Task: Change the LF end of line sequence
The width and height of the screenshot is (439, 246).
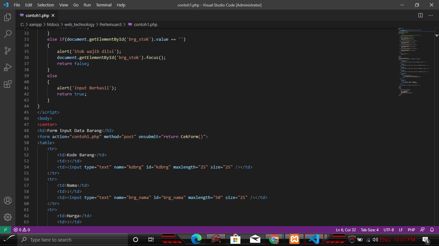Action: click(401, 230)
